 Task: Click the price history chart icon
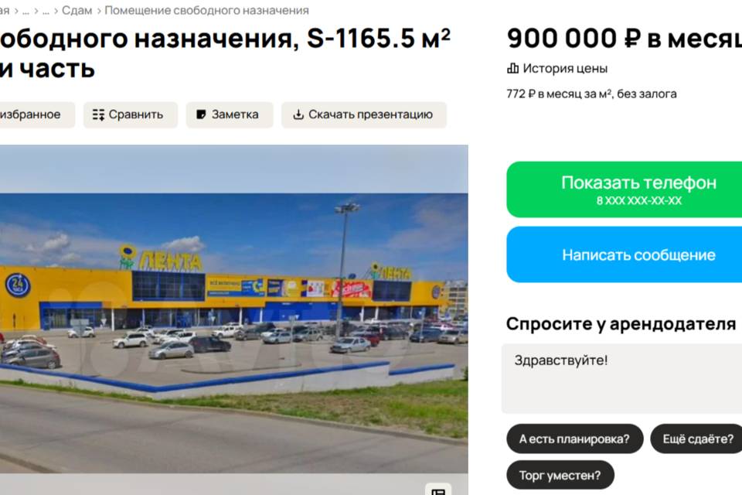coord(512,69)
